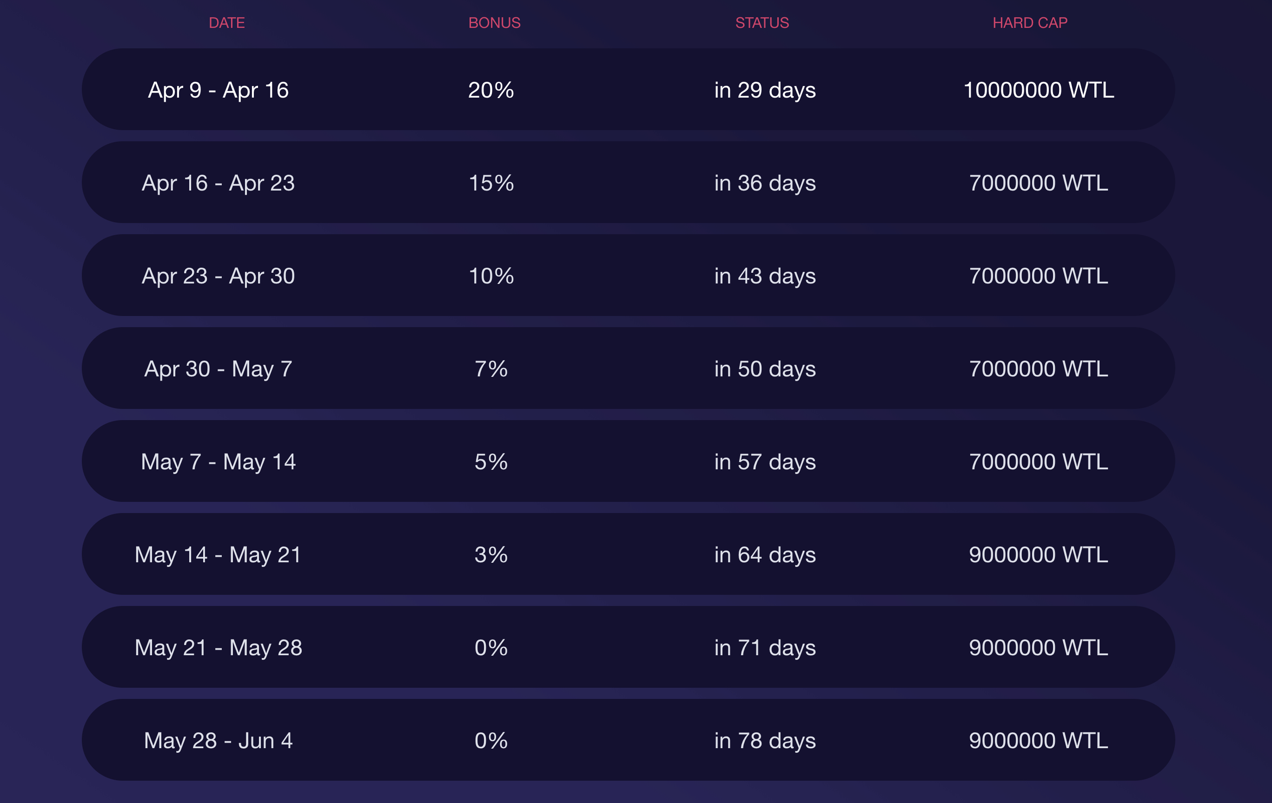
Task: Click the "in 36 days" status
Action: pyautogui.click(x=765, y=183)
